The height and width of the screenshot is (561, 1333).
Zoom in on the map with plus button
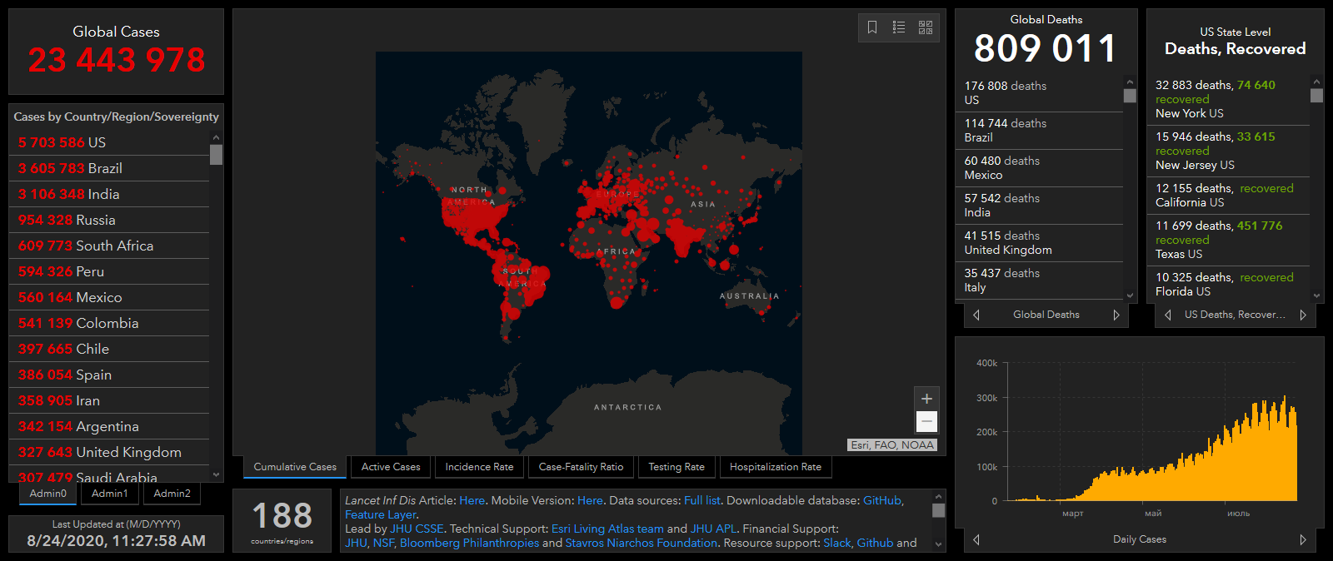pos(926,399)
